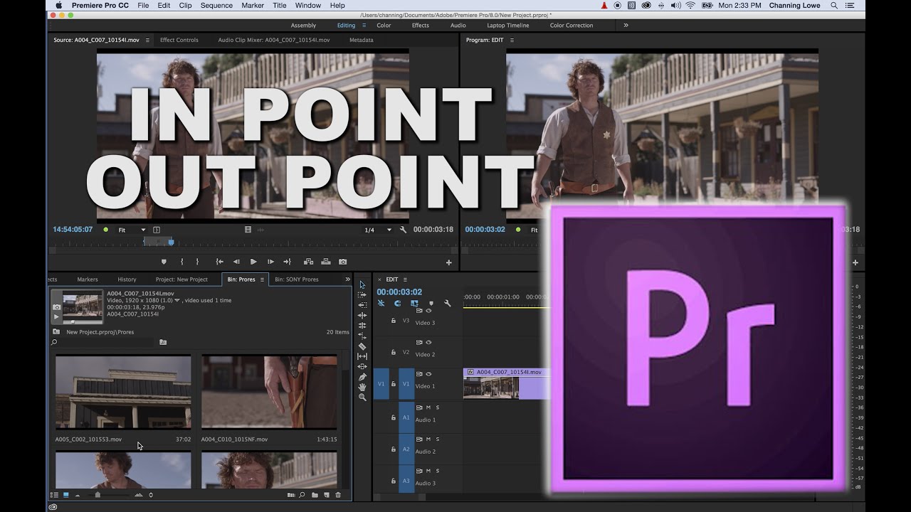Viewport: 911px width, 512px height.
Task: Switch to Bin: SONY Prores tab
Action: coord(297,279)
